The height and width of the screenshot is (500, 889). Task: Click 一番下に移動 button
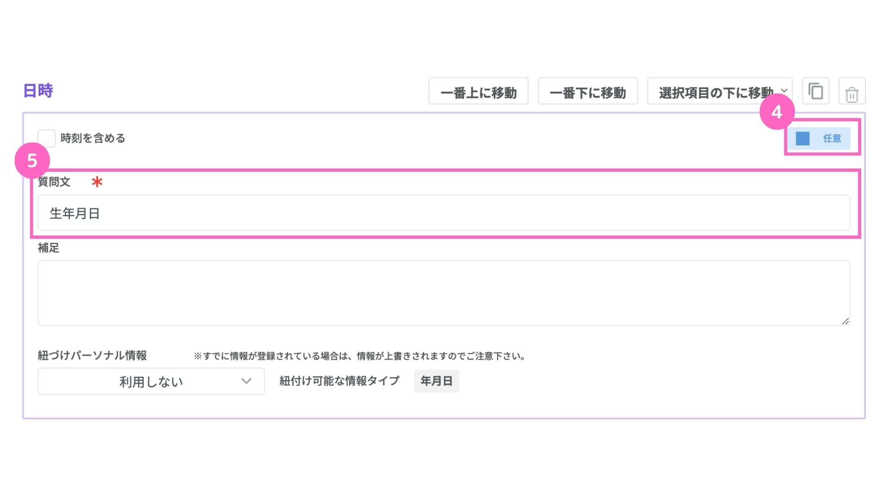(588, 91)
